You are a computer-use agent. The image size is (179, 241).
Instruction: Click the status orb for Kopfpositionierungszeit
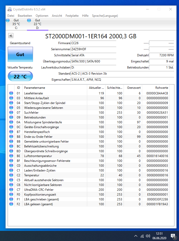[11, 194]
